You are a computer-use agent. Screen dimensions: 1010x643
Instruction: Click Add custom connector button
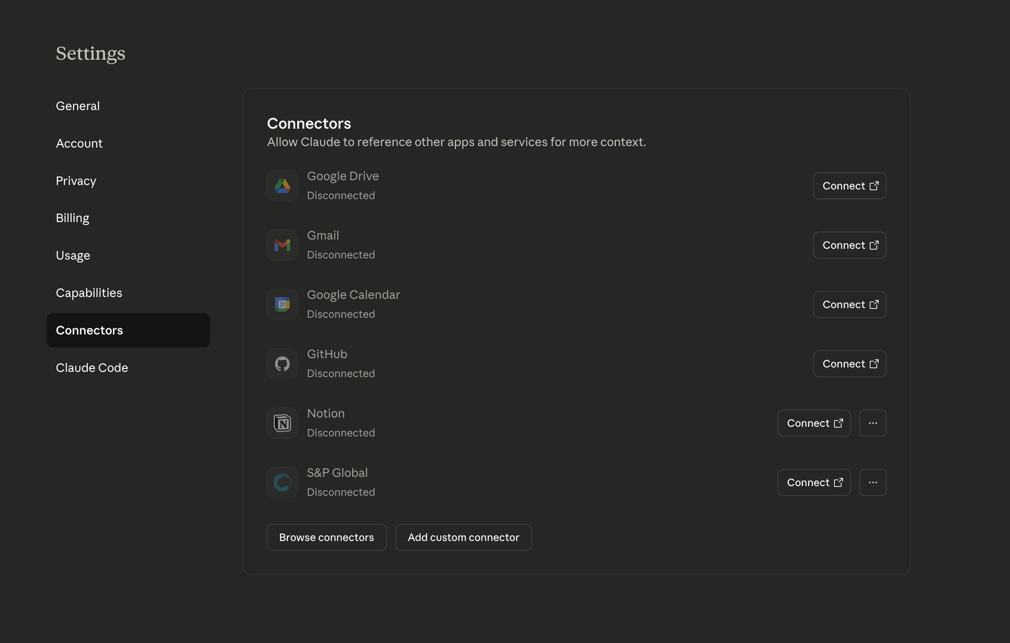pyautogui.click(x=463, y=537)
